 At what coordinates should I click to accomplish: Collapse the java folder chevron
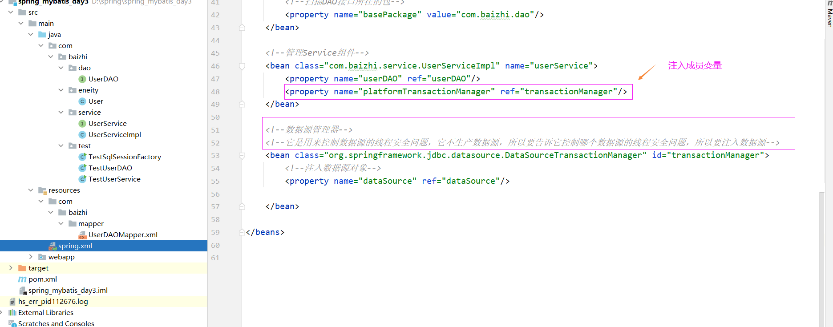pos(31,34)
